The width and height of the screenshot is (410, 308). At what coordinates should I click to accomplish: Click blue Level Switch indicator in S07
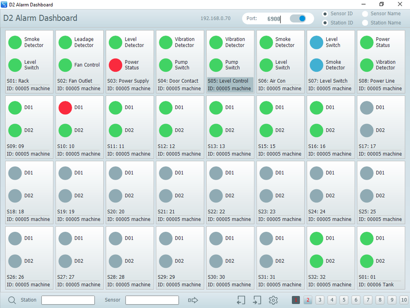316,42
